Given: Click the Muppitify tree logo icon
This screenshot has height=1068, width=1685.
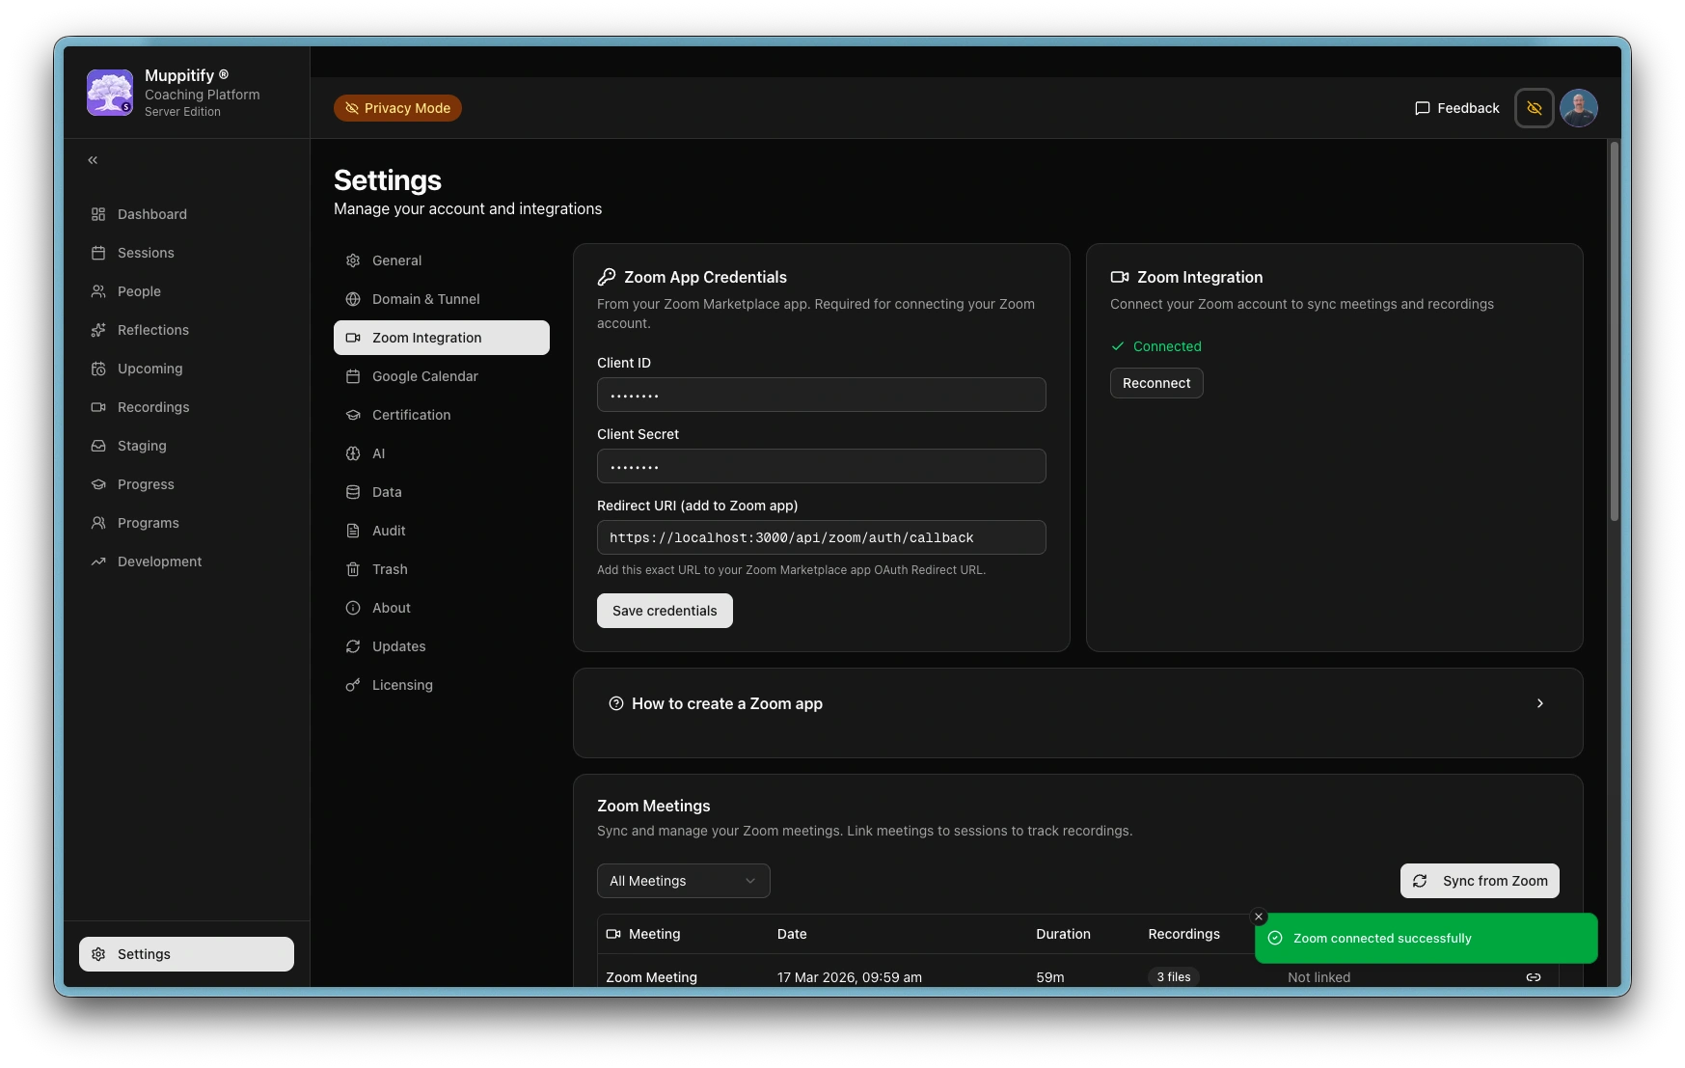Looking at the screenshot, I should point(110,93).
